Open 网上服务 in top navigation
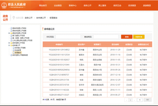Viewport: 158px width, 106px height. tap(102, 5)
